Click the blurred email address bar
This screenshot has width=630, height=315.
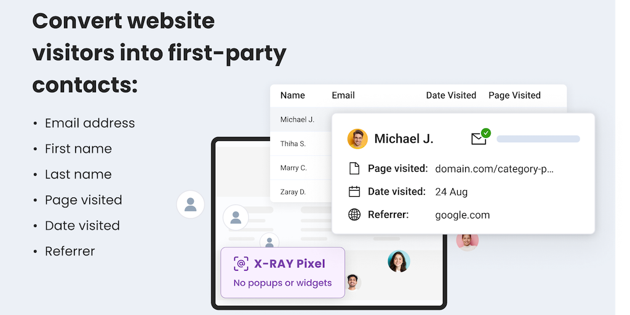pos(538,139)
